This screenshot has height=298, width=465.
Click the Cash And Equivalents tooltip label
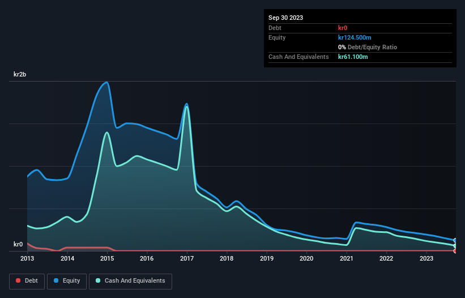click(x=298, y=57)
